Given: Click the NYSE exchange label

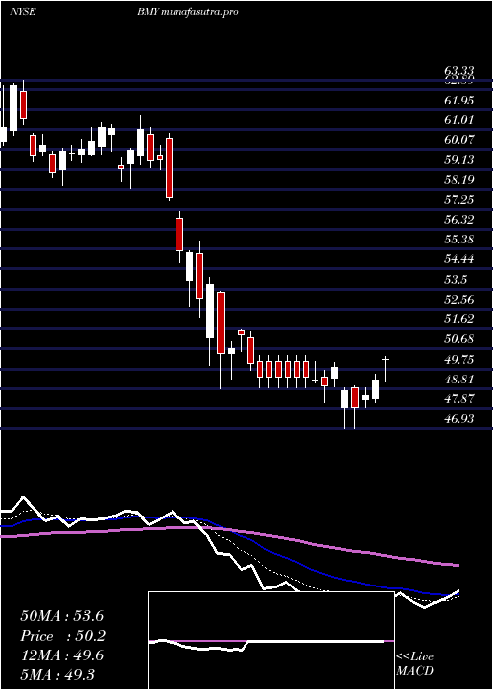Looking at the screenshot, I should pyautogui.click(x=23, y=12).
